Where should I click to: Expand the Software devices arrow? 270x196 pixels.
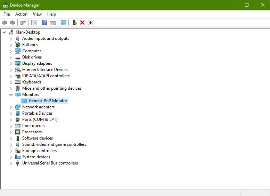11,139
